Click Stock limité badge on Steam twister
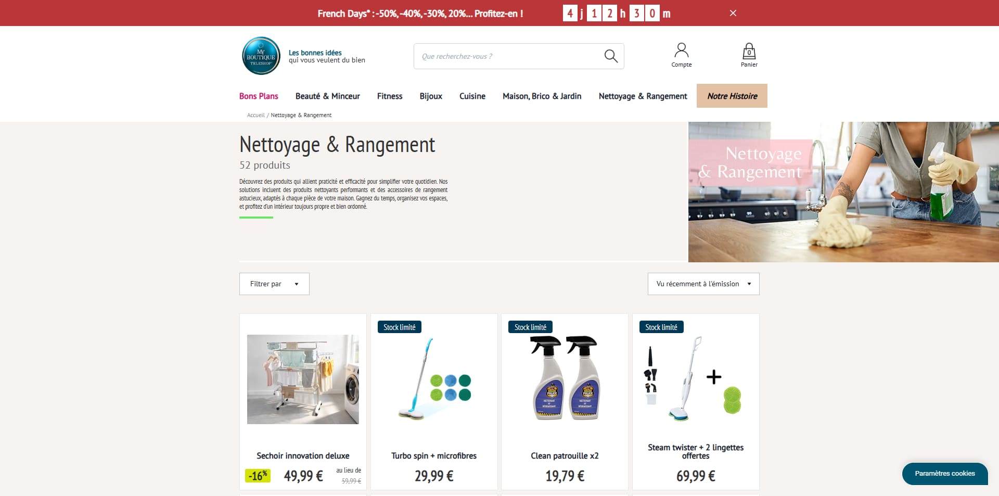The width and height of the screenshot is (999, 496). click(661, 327)
